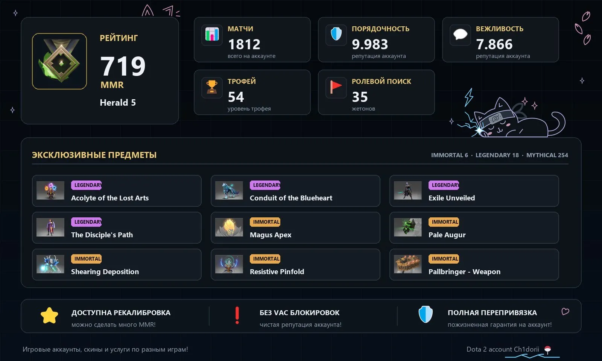Screen dimensions: 602x361
Task: Click the MYTHICAL 254 counter label
Action: (547, 155)
